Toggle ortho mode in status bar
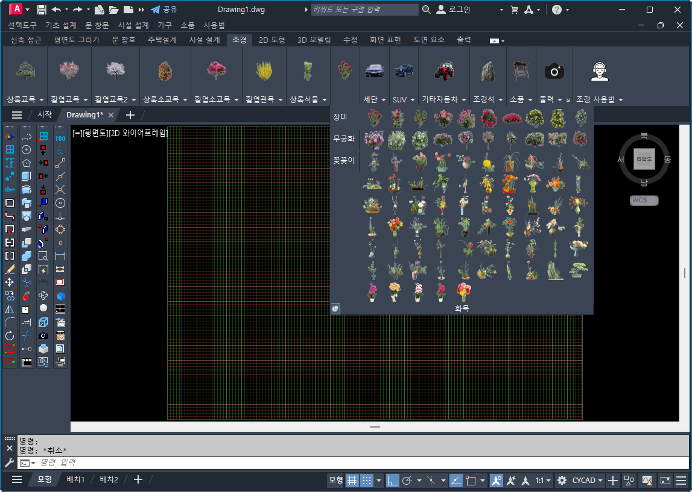Viewport: 692px width, 492px height. point(392,480)
